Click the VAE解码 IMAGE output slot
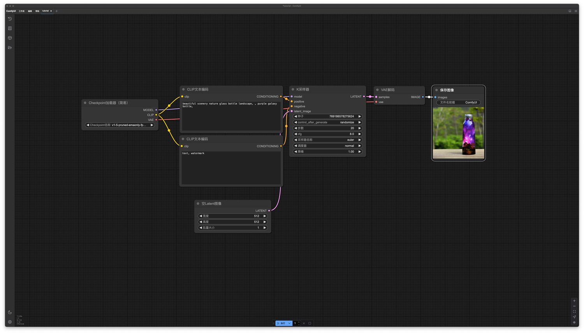The height and width of the screenshot is (333, 584). 423,97
